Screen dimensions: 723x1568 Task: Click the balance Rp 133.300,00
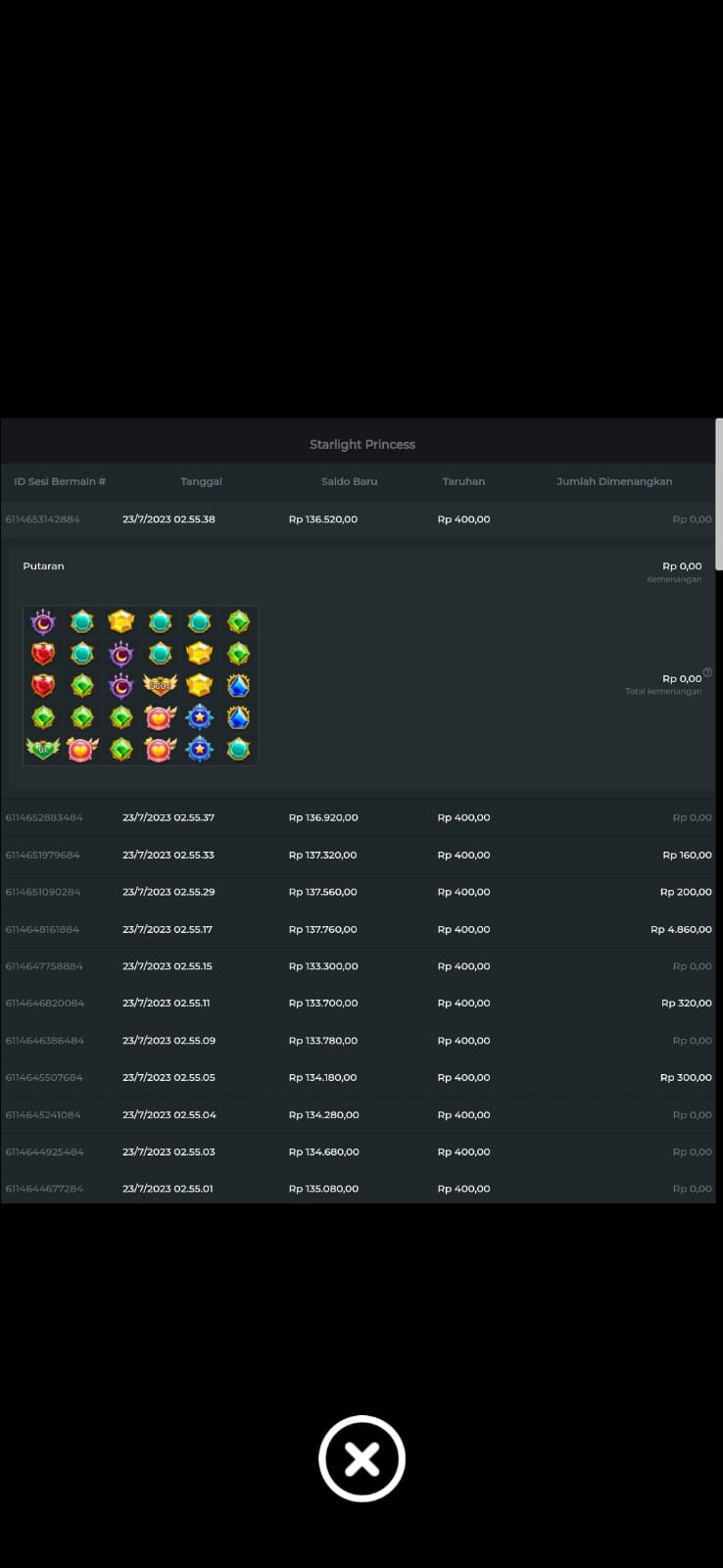(323, 966)
